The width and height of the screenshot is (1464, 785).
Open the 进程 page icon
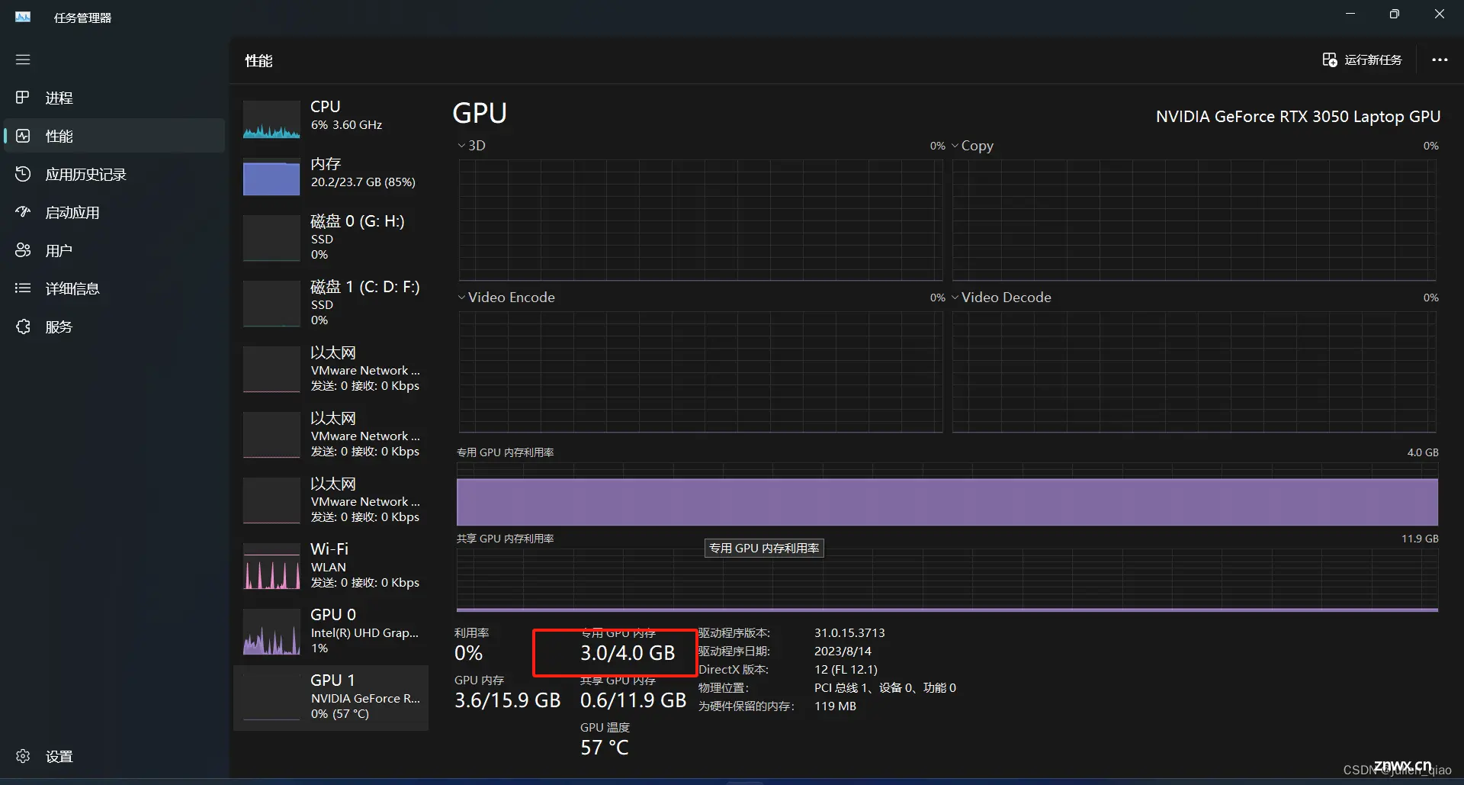point(23,98)
